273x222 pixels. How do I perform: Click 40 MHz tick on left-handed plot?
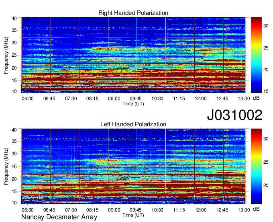point(14,130)
